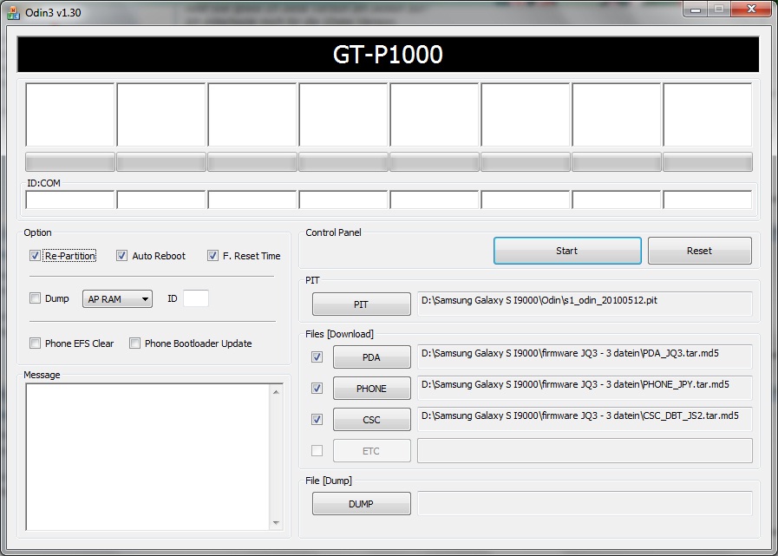This screenshot has width=778, height=556.
Task: Click the CSC_DBT_JS2.tar.md5 file path
Action: pos(585,420)
